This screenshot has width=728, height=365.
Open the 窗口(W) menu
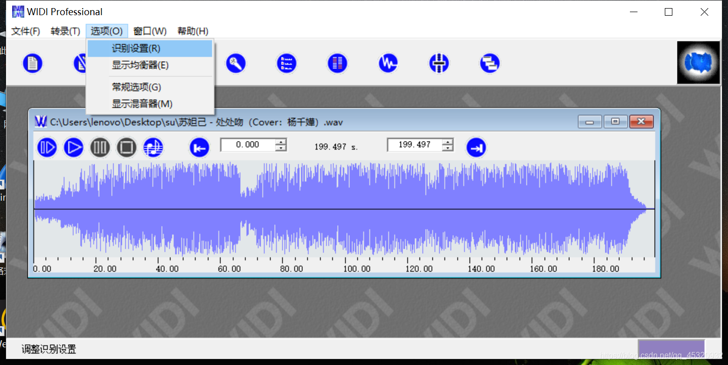tap(150, 31)
